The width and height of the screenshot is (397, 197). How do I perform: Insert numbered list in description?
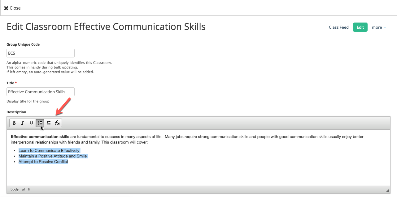pos(49,123)
